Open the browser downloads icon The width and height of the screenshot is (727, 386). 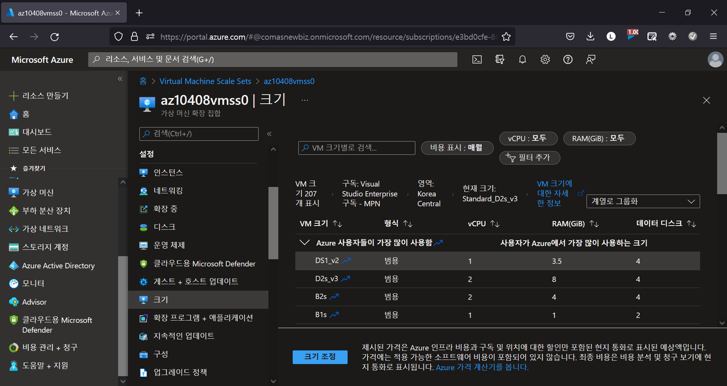tap(590, 36)
